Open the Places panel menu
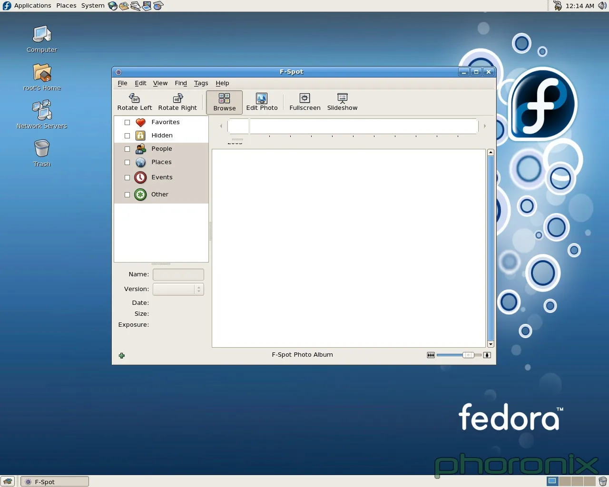This screenshot has height=487, width=609. pos(66,6)
